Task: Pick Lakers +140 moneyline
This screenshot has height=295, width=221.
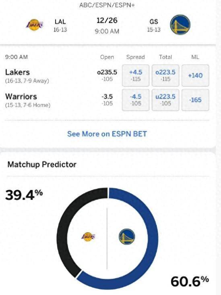Action: point(195,75)
